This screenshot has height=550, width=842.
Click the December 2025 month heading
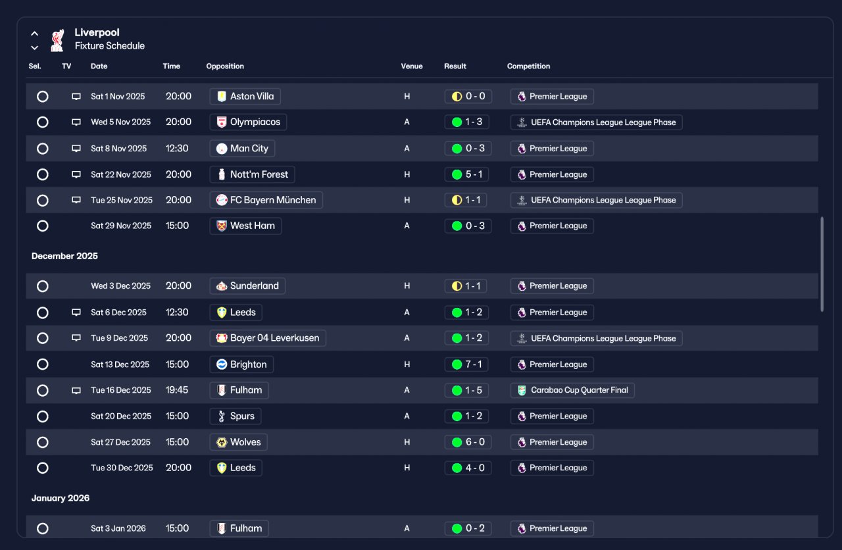point(64,256)
